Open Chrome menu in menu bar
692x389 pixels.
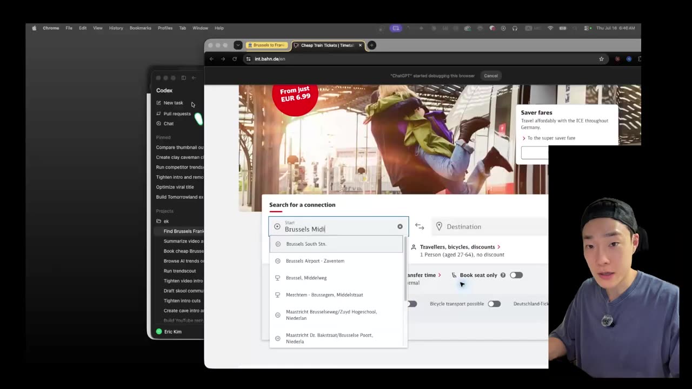coord(51,28)
